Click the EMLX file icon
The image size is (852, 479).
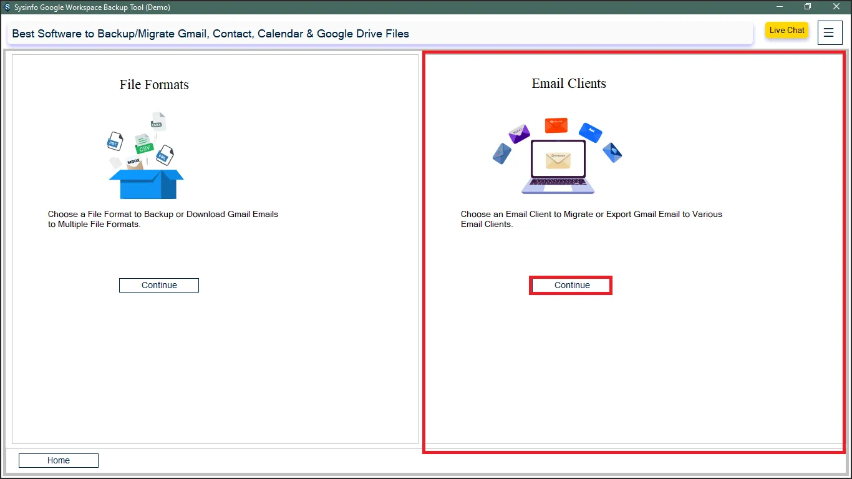(x=158, y=121)
